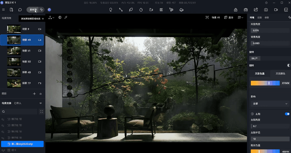
Task: Click the globe icon above viewport
Action: click(x=60, y=18)
